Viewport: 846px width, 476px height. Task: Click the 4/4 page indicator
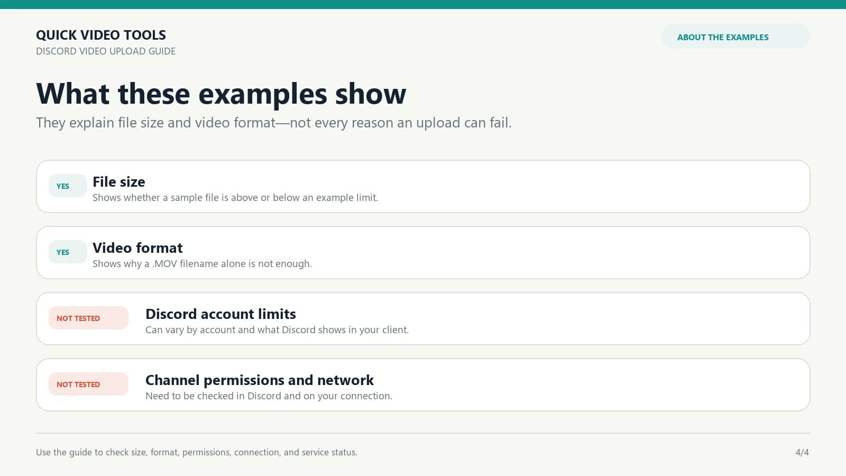[x=802, y=452]
